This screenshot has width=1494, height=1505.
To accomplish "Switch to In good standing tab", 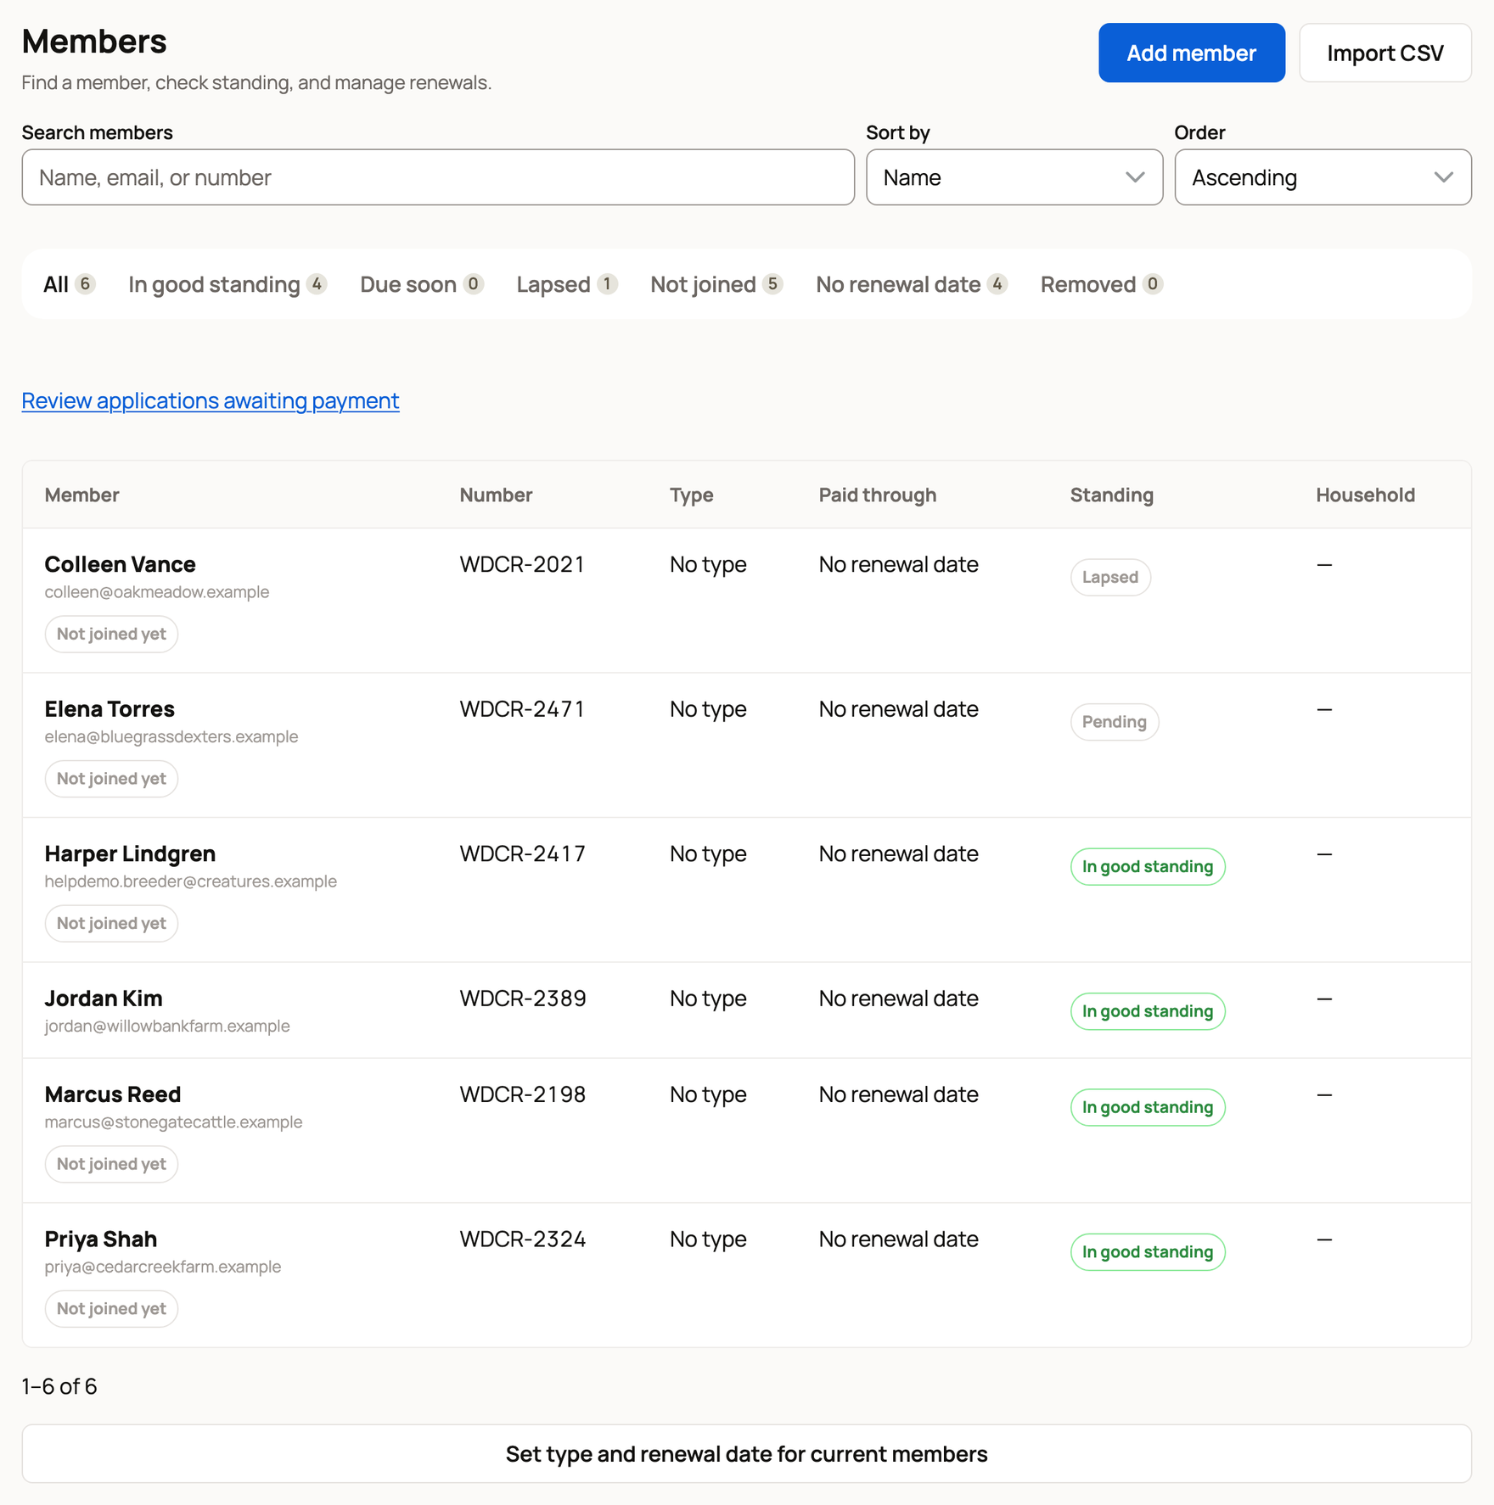I will click(x=227, y=284).
